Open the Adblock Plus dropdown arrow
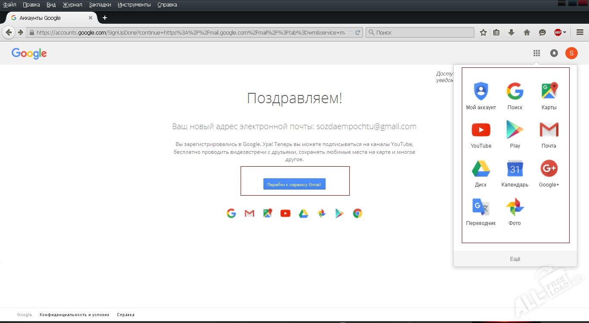589x323 pixels. (x=564, y=32)
